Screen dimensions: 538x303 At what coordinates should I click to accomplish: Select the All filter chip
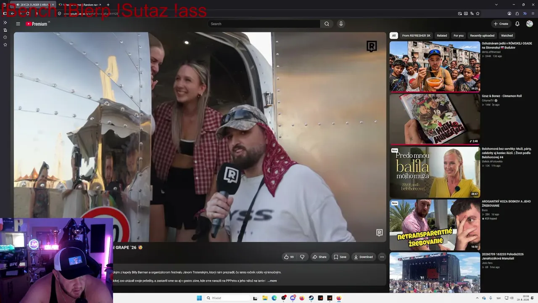pyautogui.click(x=394, y=36)
